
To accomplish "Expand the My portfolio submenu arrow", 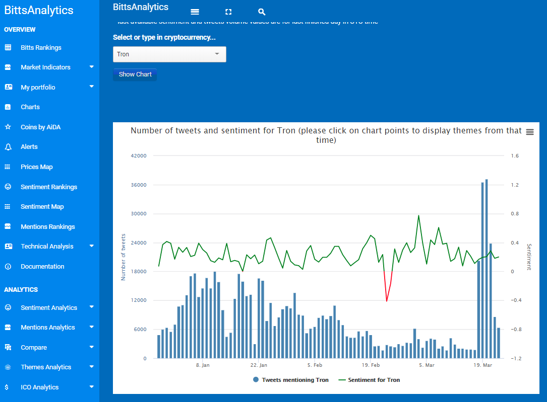I will [x=92, y=87].
